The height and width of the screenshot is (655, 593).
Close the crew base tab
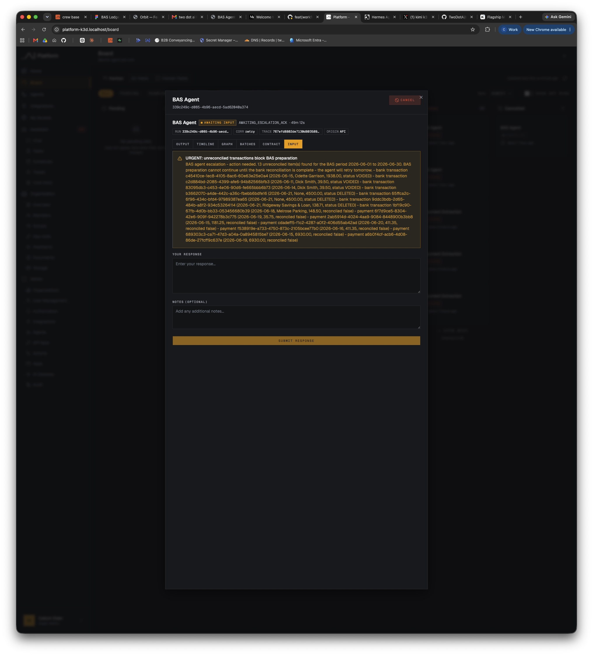86,17
